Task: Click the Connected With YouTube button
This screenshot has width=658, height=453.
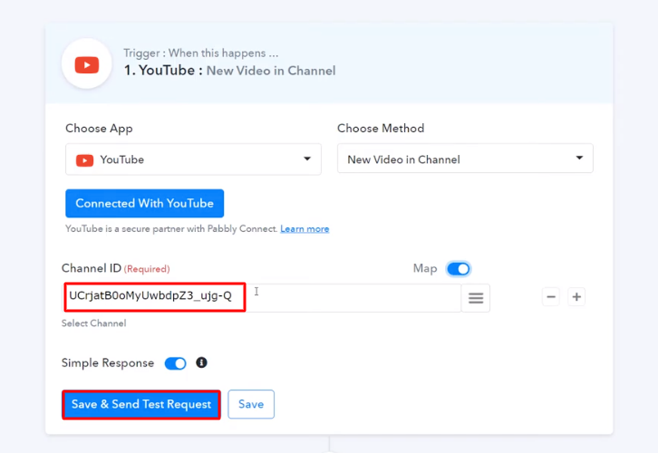Action: 145,204
